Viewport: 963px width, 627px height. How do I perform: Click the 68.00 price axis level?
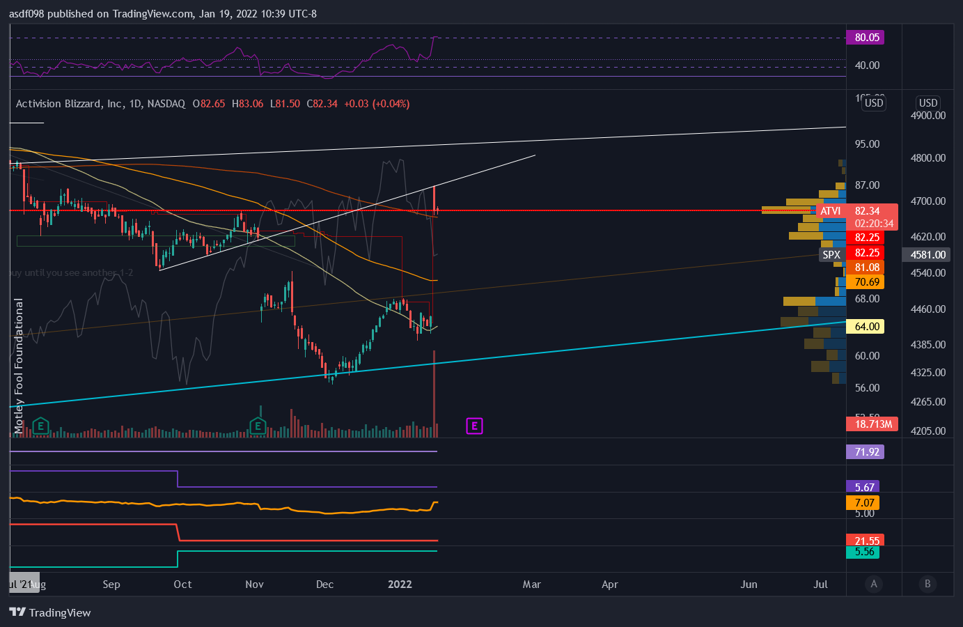pos(868,299)
